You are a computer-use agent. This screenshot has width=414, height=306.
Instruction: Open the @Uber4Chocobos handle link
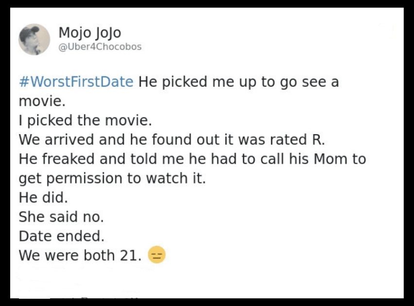click(100, 47)
